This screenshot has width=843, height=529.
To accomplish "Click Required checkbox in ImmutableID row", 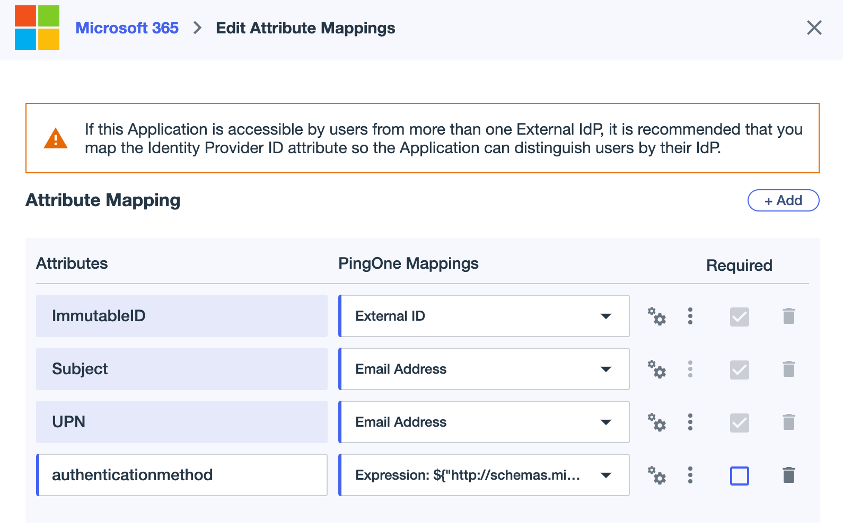I will [739, 317].
